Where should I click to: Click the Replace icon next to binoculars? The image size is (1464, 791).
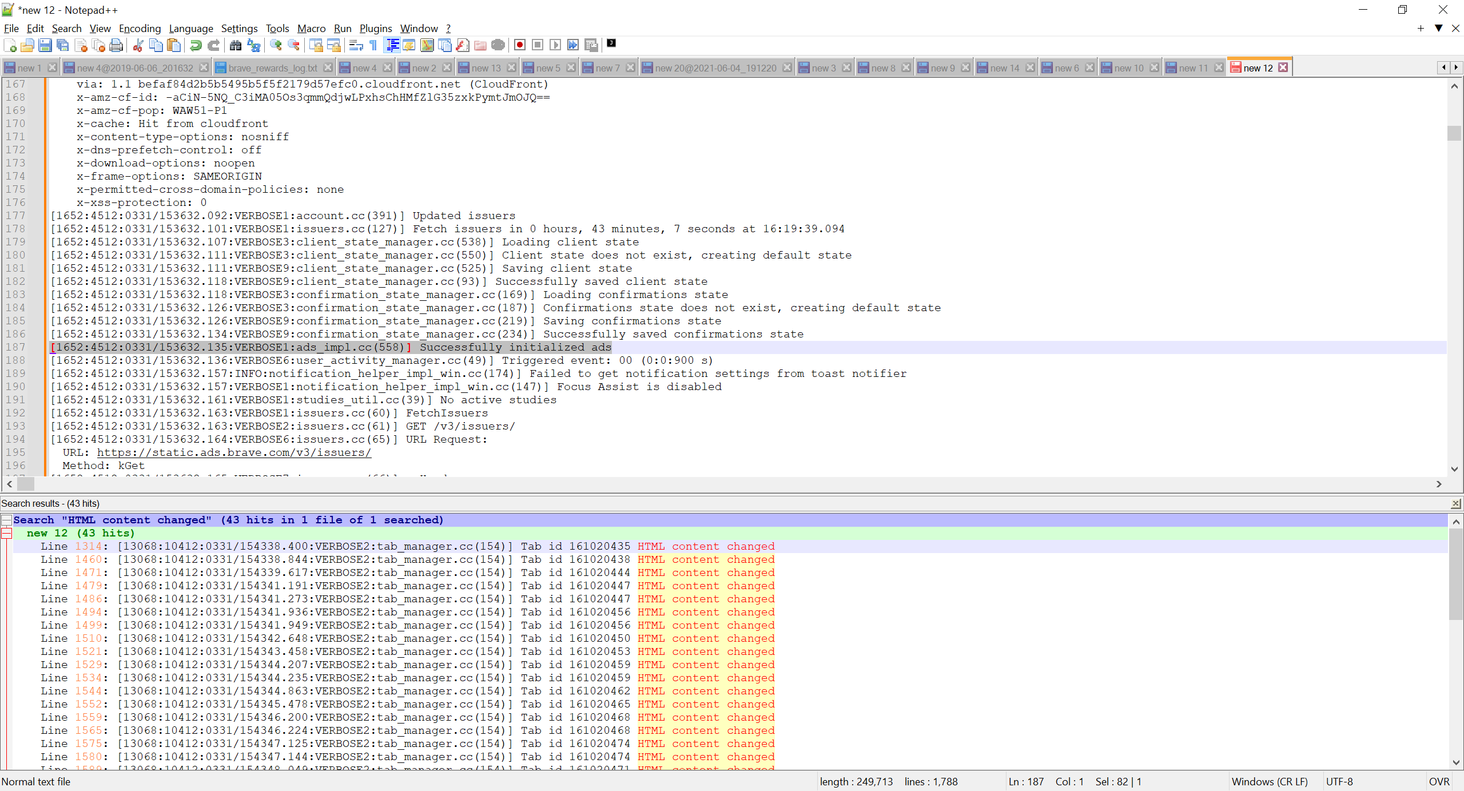tap(253, 45)
